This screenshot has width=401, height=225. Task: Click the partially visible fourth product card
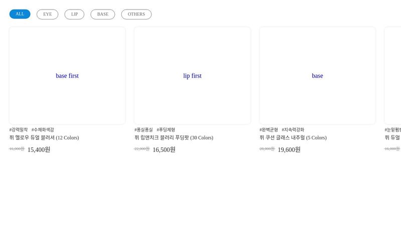[393, 75]
